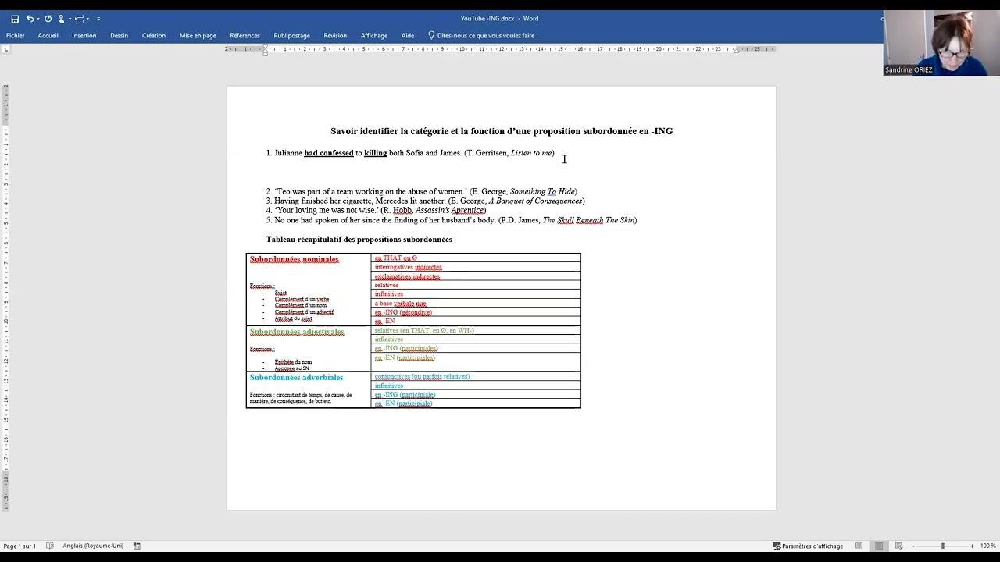This screenshot has height=562, width=1000.
Task: Open Paramètres d'affichage display settings
Action: tap(808, 546)
